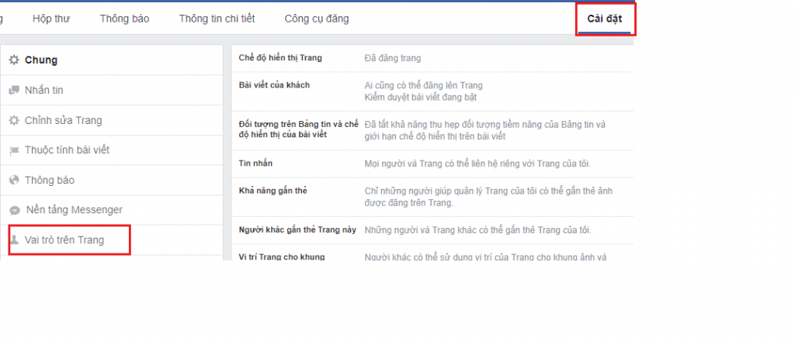
Task: Click 'Kiểm duyệt bài viết đang bật' text
Action: coord(421,97)
